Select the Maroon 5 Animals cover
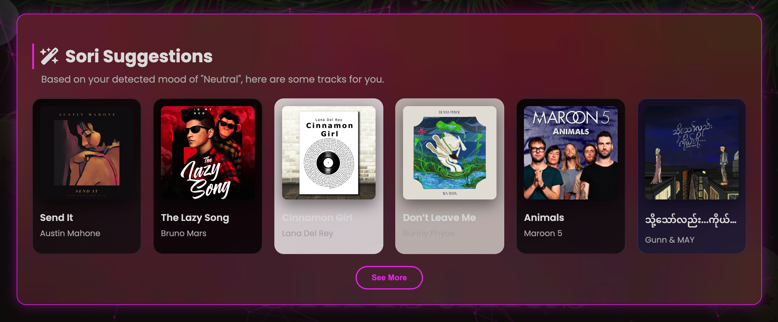The image size is (778, 322). tap(571, 153)
